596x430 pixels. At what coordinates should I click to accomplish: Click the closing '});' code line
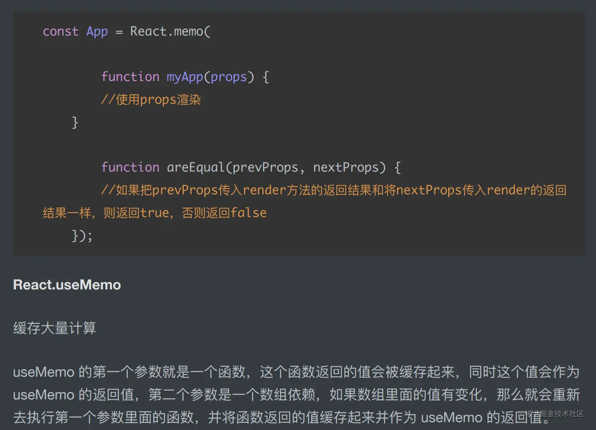pyautogui.click(x=82, y=236)
